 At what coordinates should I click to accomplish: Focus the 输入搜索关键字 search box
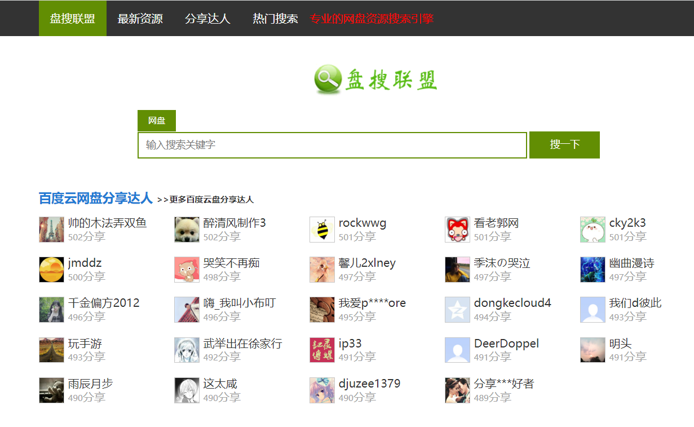tap(332, 145)
